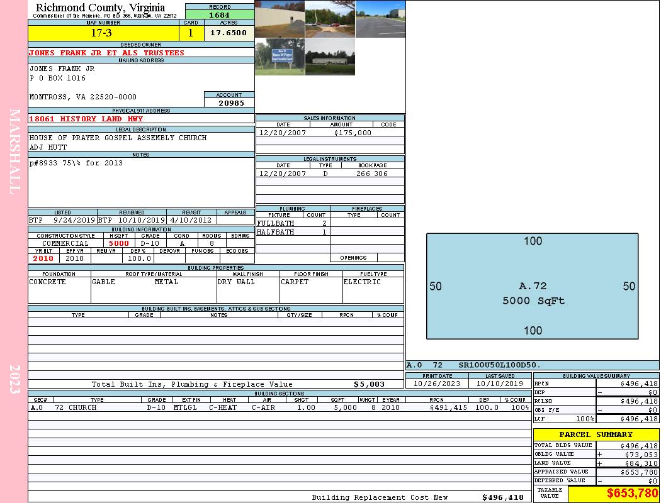This screenshot has width=661, height=503.
Task: Select the CARPET floor finish value
Action: (x=295, y=282)
